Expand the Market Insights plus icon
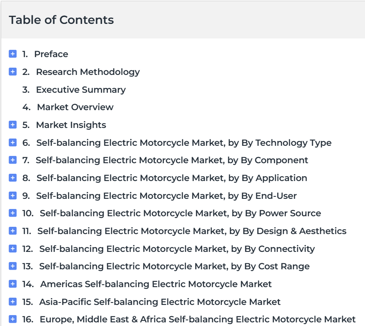This screenshot has width=365, height=326. pos(13,125)
